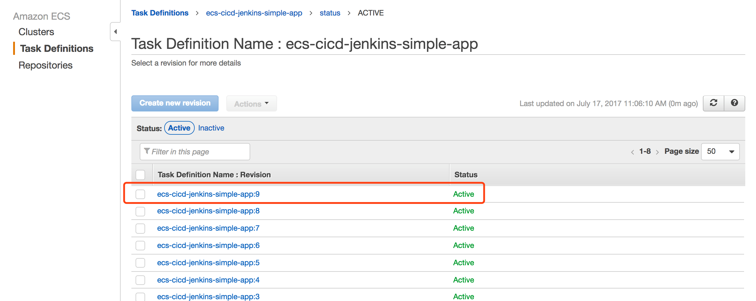Select Task Definitions in the sidebar
Viewport: 756px width, 301px height.
click(57, 49)
